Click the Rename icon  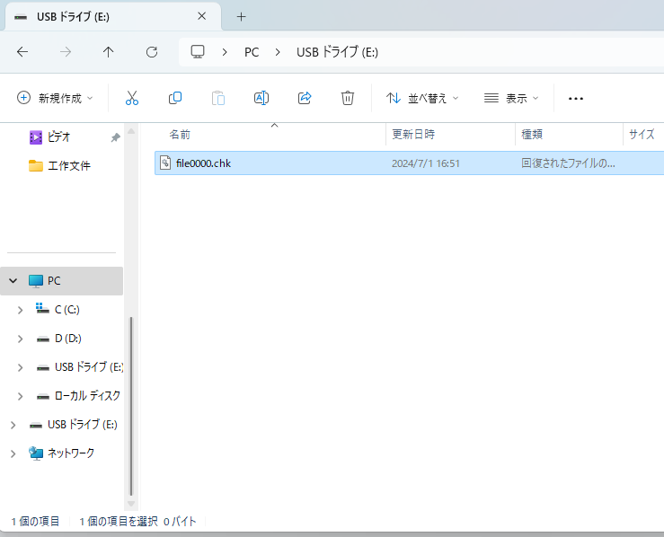[261, 98]
